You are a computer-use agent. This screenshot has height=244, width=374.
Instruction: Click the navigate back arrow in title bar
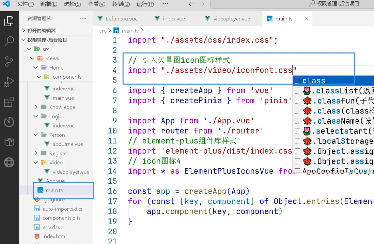click(191, 4)
